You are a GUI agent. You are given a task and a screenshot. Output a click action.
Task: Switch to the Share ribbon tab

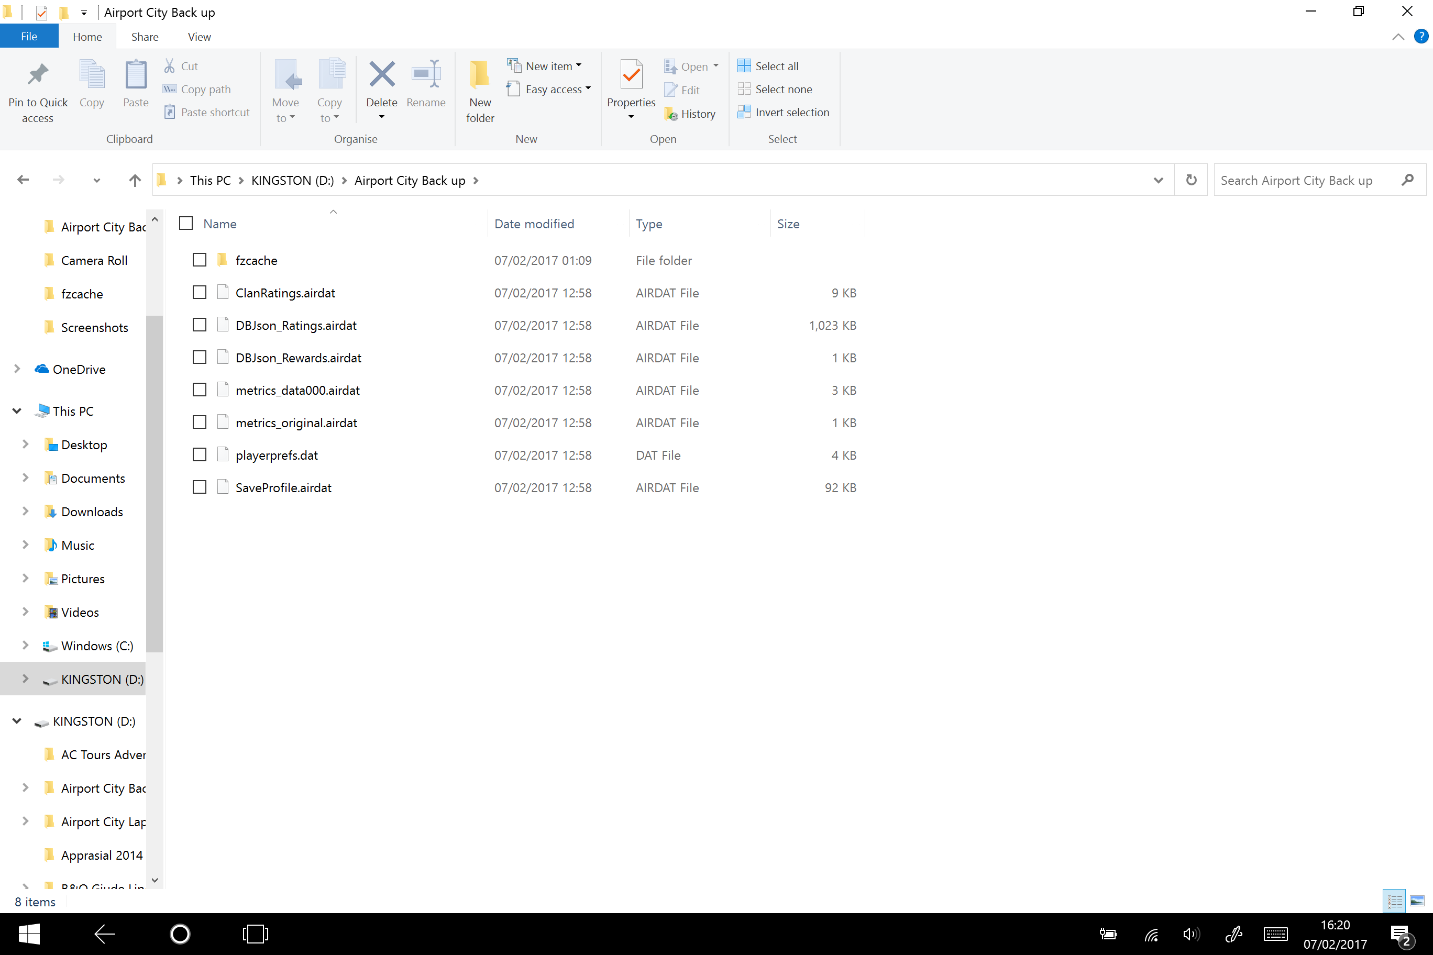point(145,37)
